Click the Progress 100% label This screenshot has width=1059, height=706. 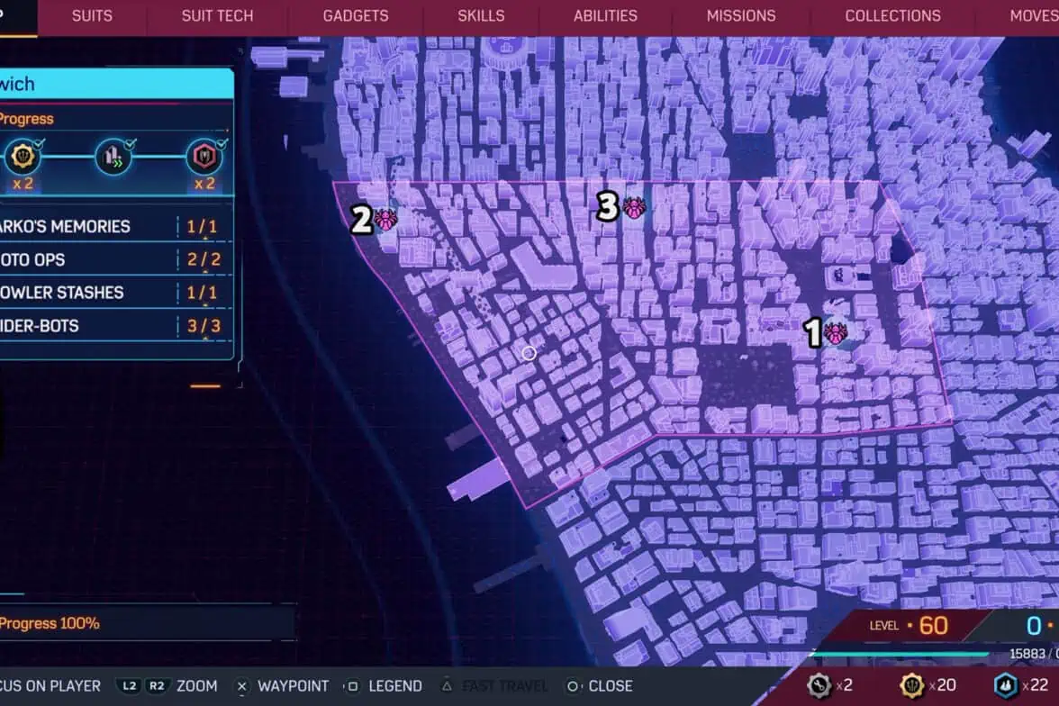(x=50, y=623)
